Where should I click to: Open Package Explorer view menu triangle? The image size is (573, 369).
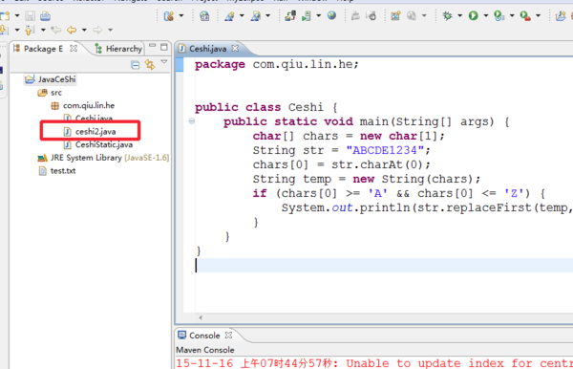[164, 62]
